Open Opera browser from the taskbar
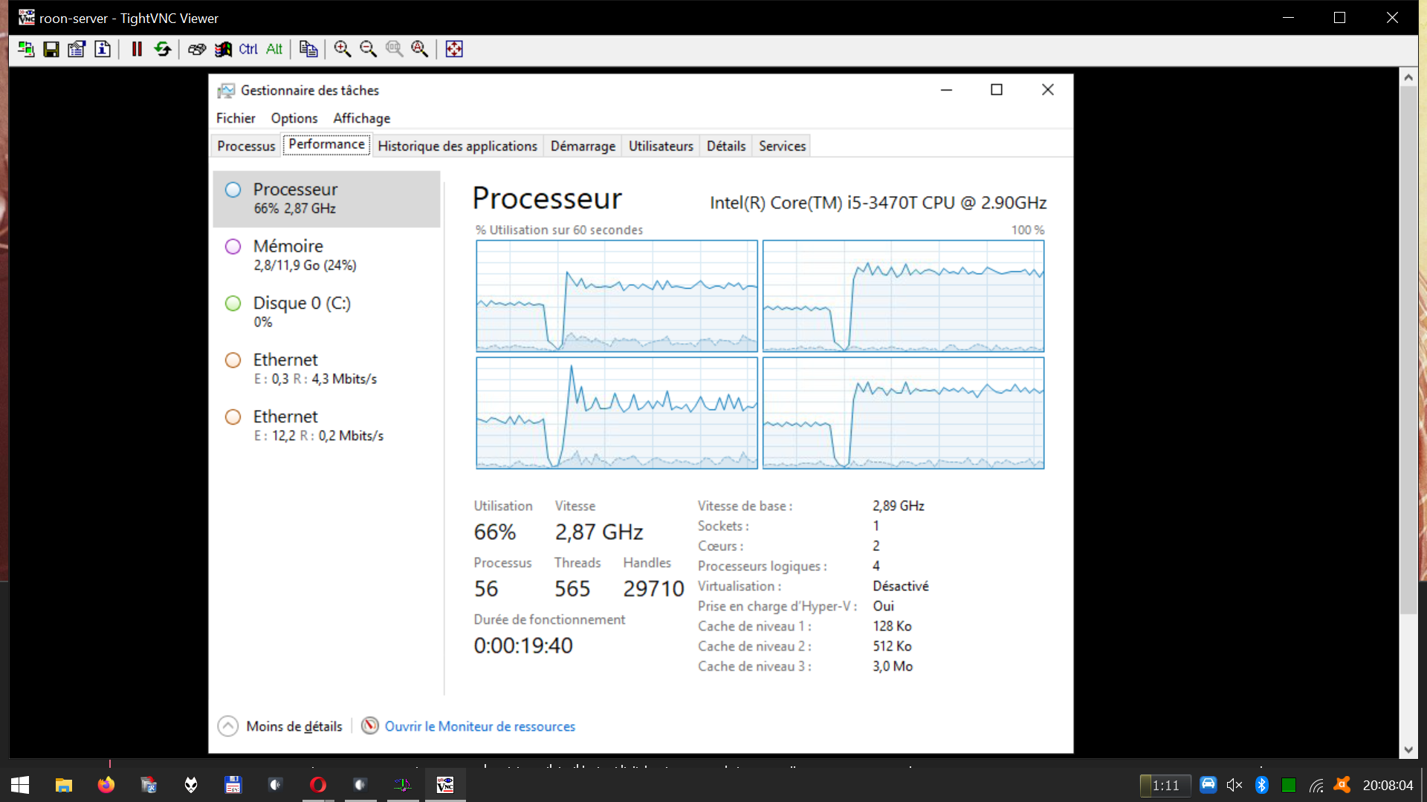 pyautogui.click(x=318, y=785)
